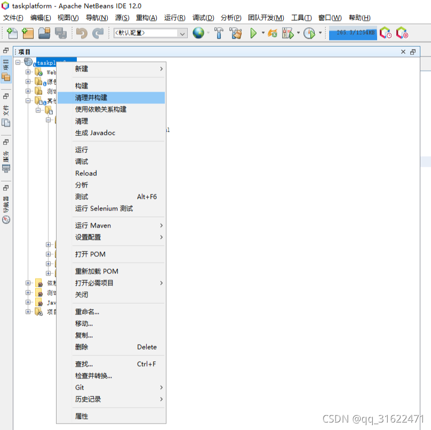431x430 pixels.
Task: Expand the dependencies folder node
Action: pyautogui.click(x=28, y=283)
